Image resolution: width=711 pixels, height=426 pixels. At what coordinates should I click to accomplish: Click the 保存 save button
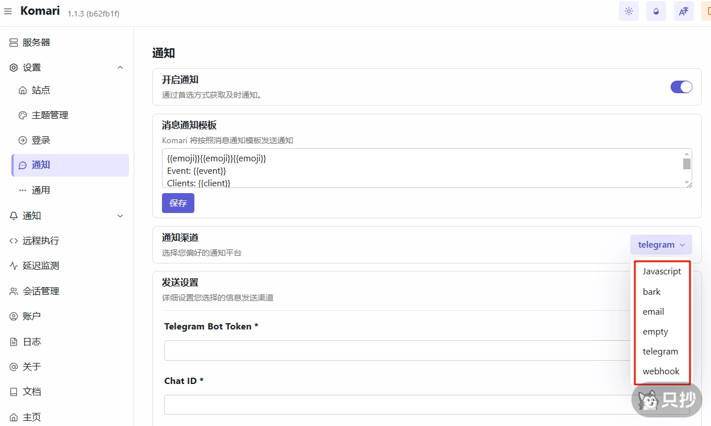(178, 203)
